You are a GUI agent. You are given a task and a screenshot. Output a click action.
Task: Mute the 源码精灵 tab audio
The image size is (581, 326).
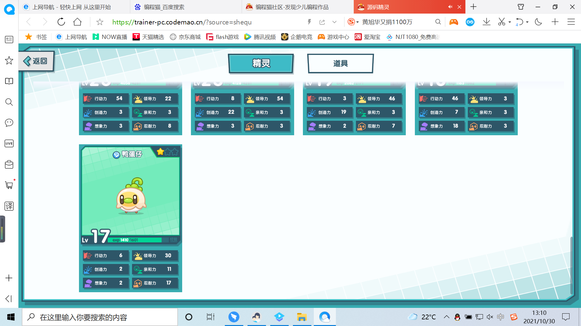click(x=450, y=7)
